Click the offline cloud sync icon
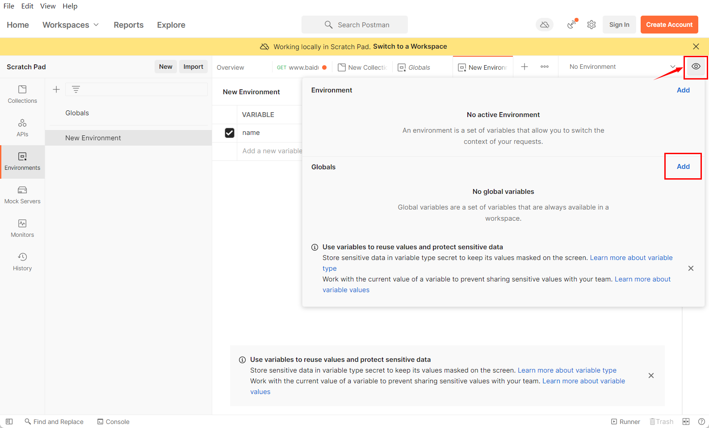709x428 pixels. coord(545,25)
